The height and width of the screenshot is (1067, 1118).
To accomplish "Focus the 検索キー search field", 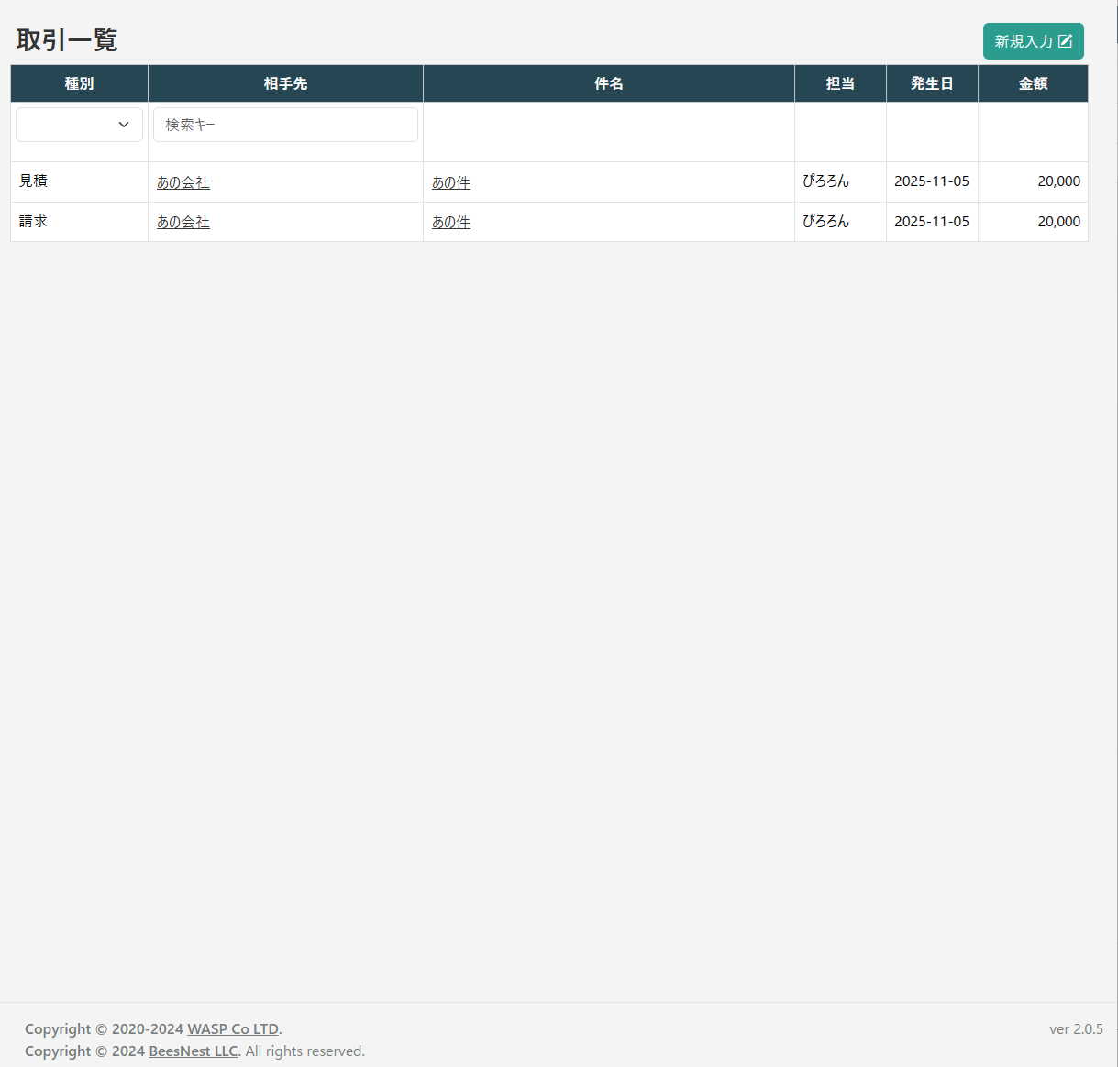I will [x=285, y=125].
